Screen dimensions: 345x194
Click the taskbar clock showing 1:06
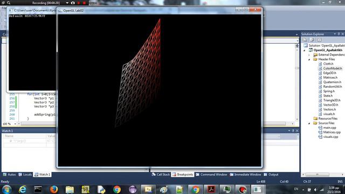(x=334, y=189)
